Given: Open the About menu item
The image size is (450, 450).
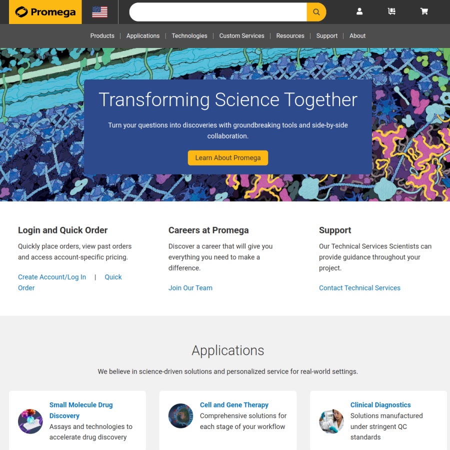Looking at the screenshot, I should (x=357, y=36).
